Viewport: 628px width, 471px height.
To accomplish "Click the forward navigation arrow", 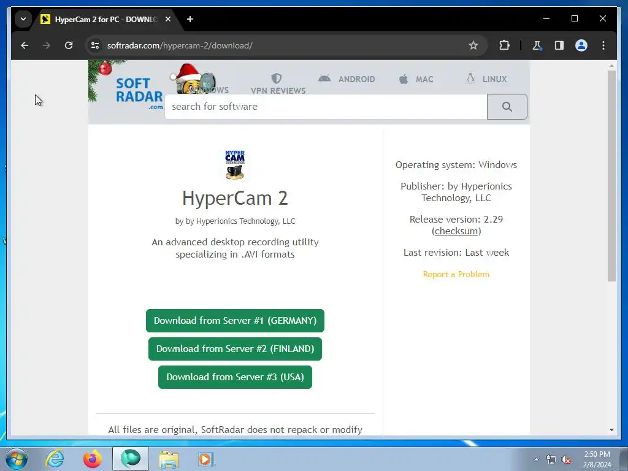I will point(47,45).
